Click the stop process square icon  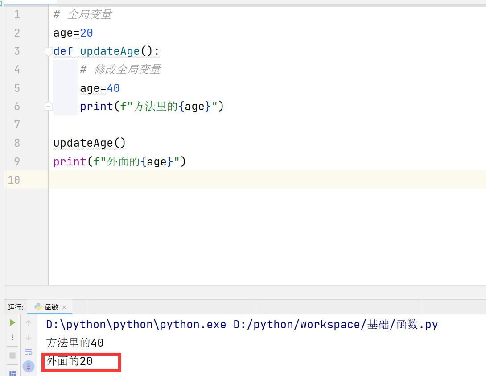12,355
